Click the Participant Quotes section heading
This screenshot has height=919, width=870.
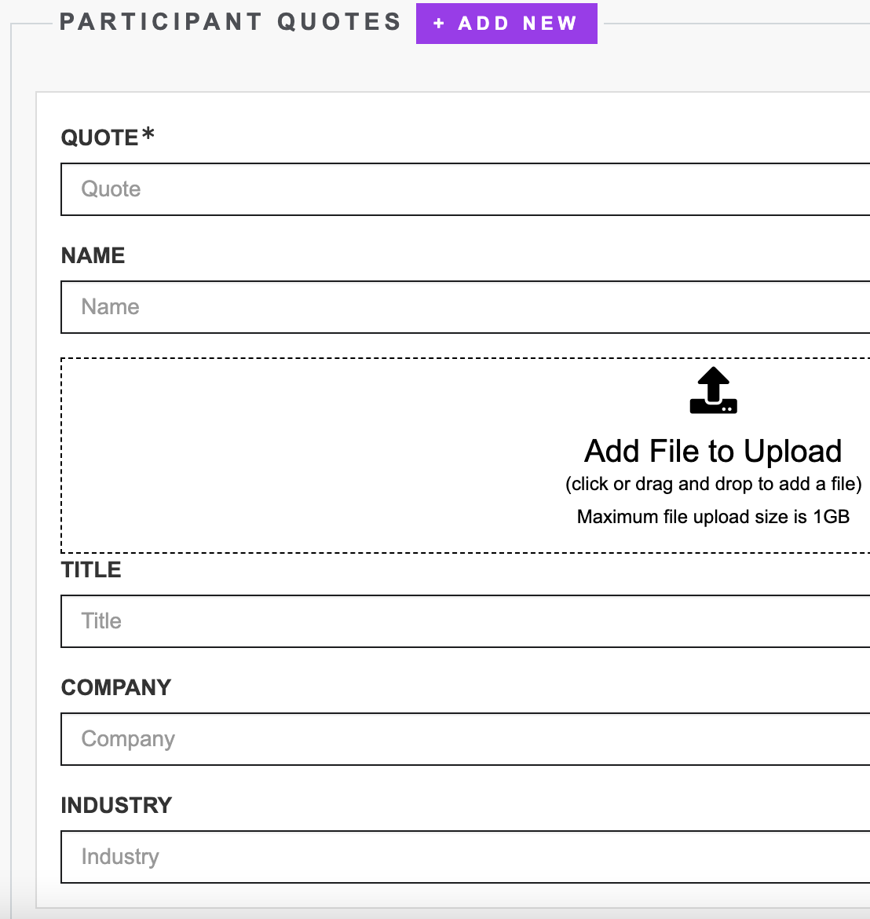230,22
